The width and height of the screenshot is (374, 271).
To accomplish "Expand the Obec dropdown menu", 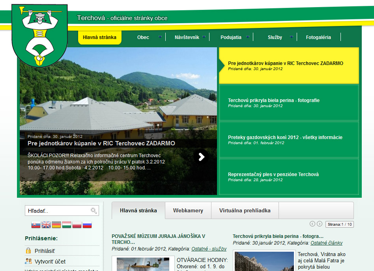I will 143,37.
